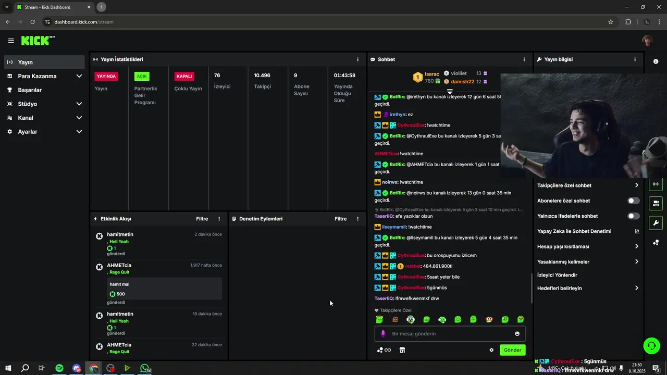Expand the Ayarlar sidebar section
Screen dimensions: 667x375
click(x=45, y=132)
